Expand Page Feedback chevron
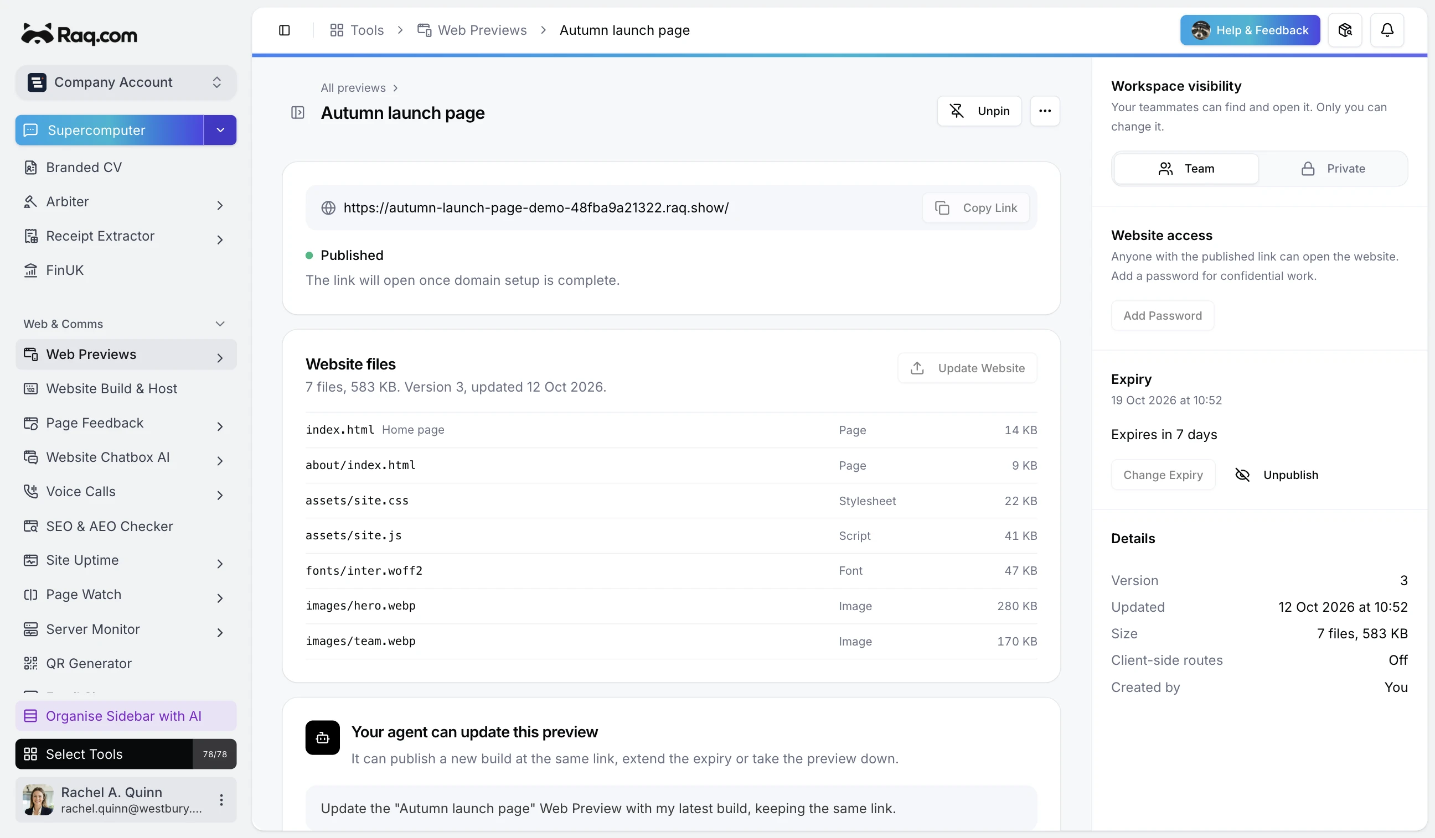The image size is (1435, 838). (x=220, y=425)
